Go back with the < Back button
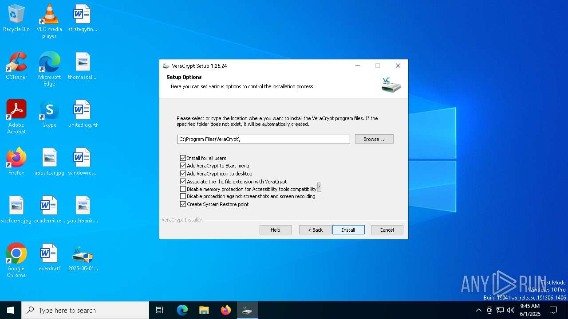568x319 pixels. coord(315,230)
